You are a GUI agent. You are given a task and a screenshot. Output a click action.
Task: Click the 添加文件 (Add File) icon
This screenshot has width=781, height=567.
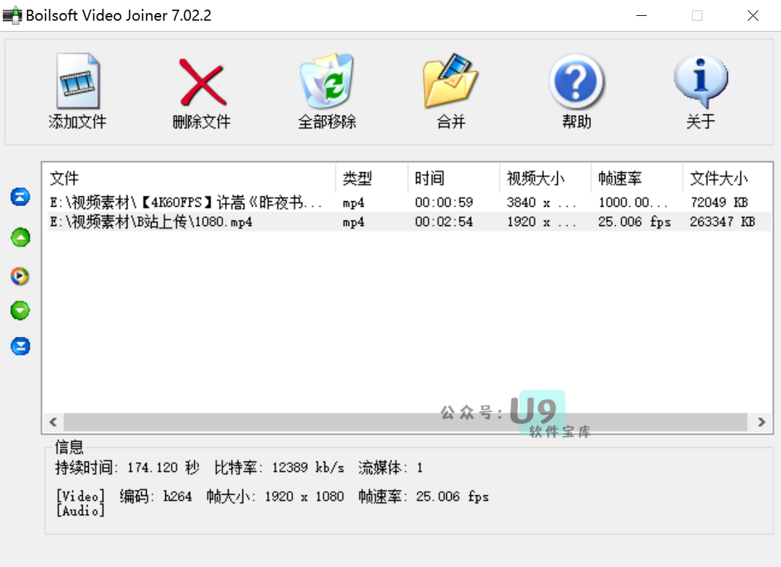pyautogui.click(x=77, y=81)
